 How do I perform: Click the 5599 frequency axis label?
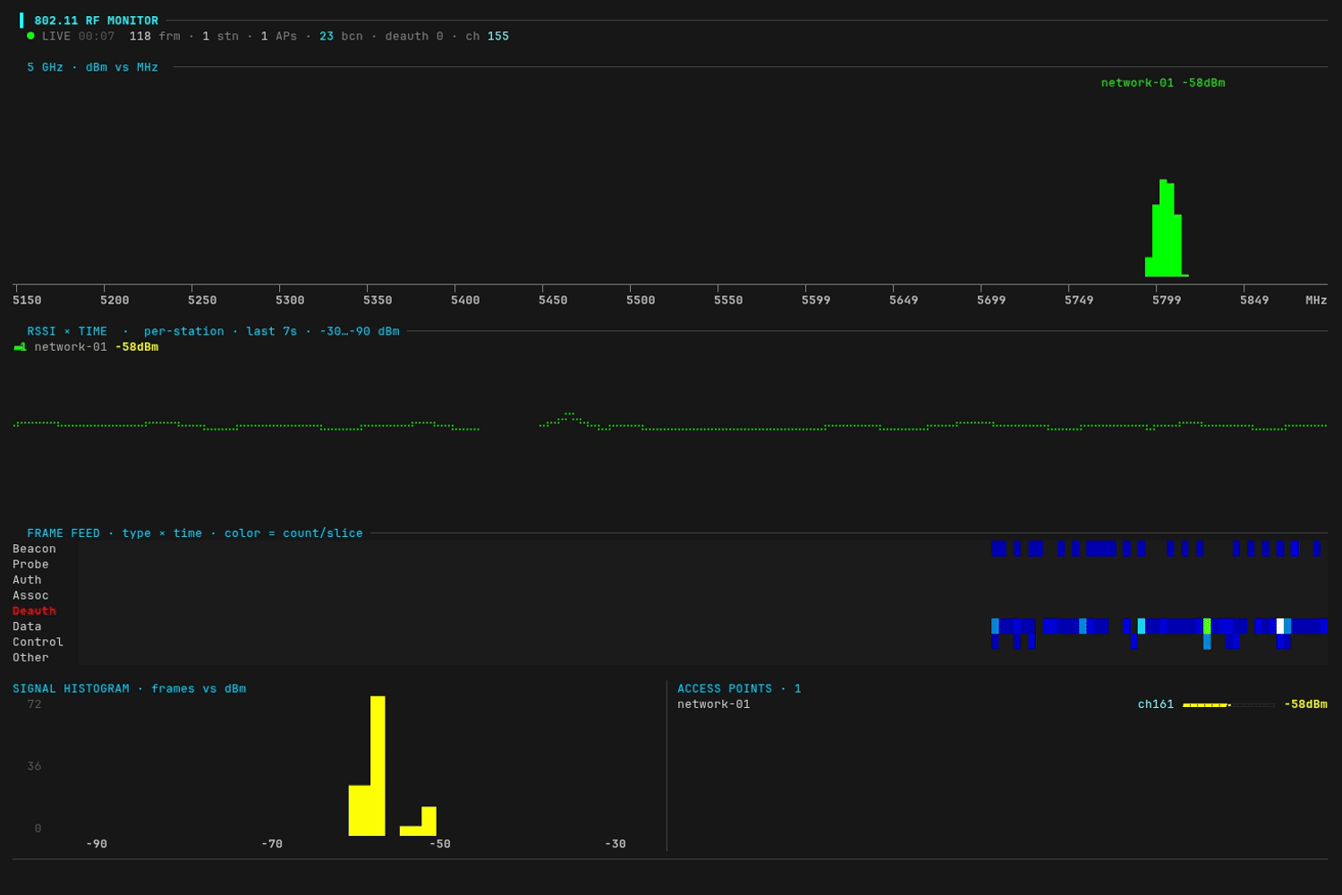coord(816,301)
